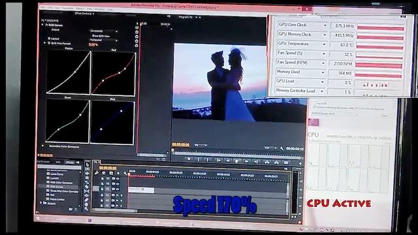
Task: Step back one frame in Program monitor
Action: coord(228,161)
